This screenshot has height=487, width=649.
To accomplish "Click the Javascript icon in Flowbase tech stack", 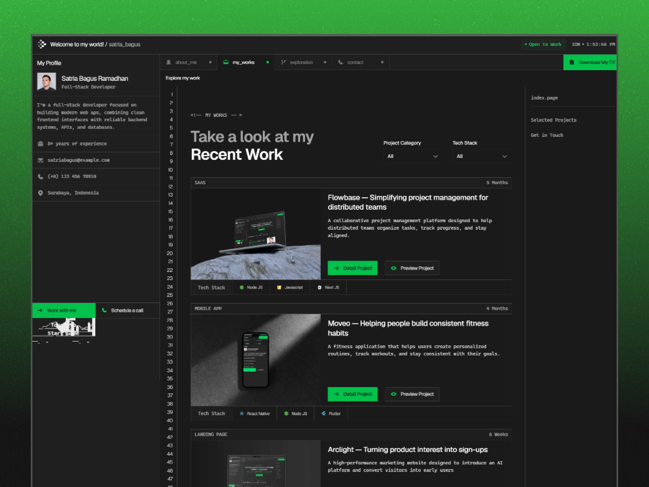I will click(x=279, y=287).
